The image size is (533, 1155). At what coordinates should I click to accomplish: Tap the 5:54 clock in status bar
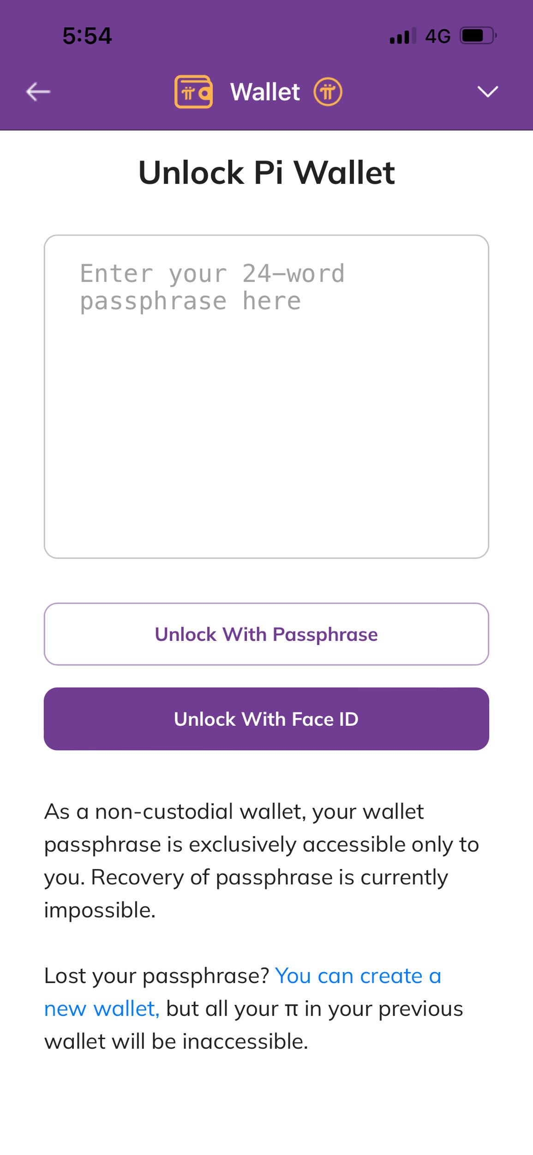tap(87, 36)
